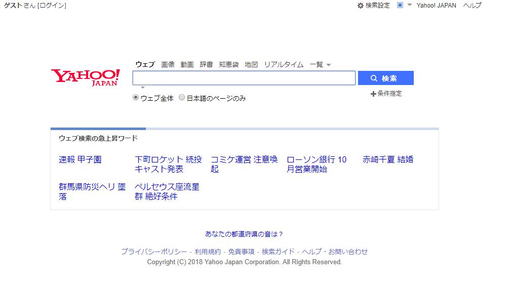
Task: Open 検索設定 gear settings
Action: pos(373,5)
